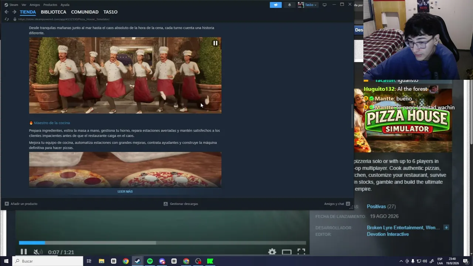Open the network tray icon
The width and height of the screenshot is (473, 266).
pos(419,261)
